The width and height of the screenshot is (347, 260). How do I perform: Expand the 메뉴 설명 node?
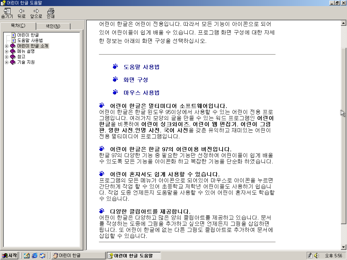point(7,51)
